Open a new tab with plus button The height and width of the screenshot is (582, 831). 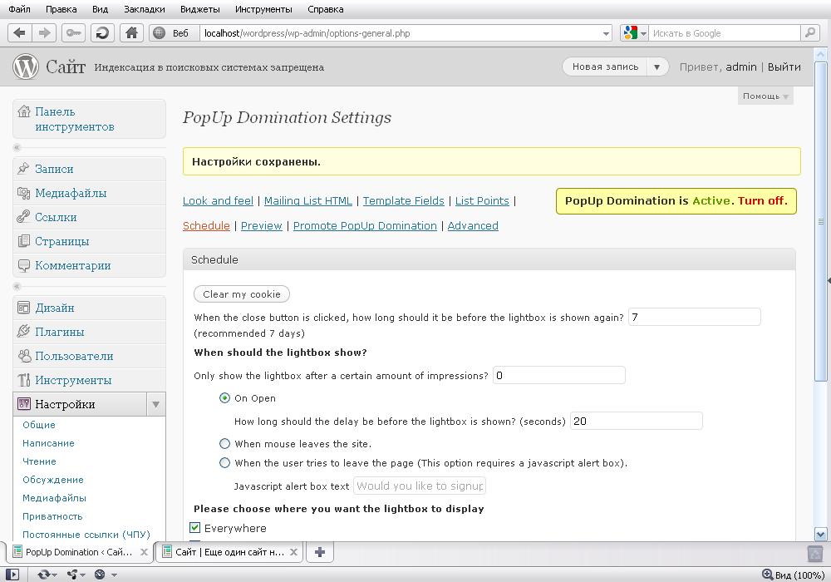coord(320,552)
